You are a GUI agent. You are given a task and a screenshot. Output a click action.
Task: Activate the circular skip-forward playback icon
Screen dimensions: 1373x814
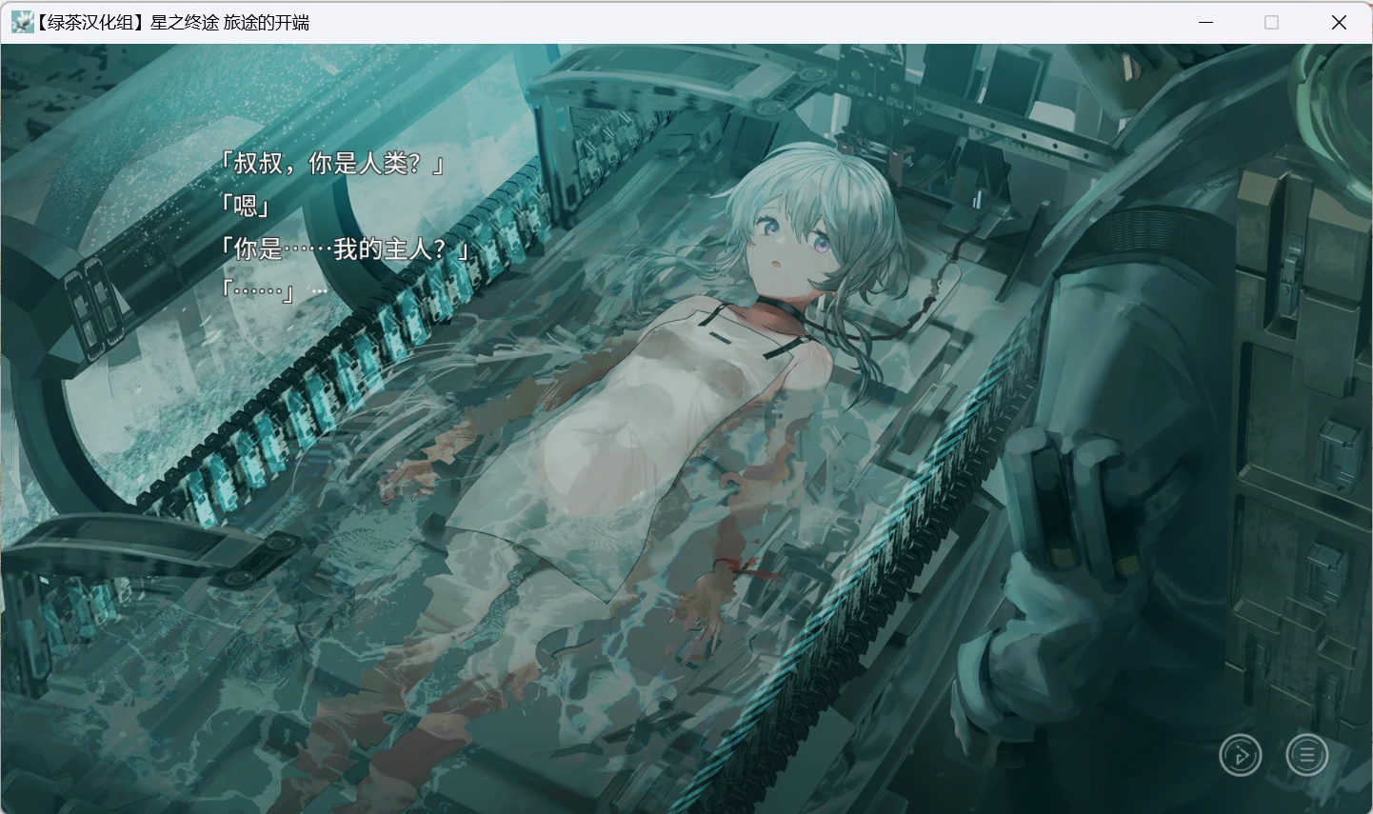(1241, 754)
